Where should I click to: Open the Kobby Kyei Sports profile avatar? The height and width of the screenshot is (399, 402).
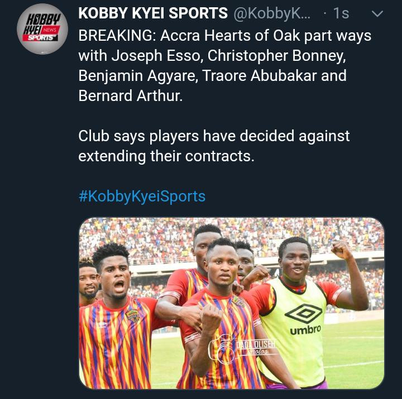tap(42, 29)
